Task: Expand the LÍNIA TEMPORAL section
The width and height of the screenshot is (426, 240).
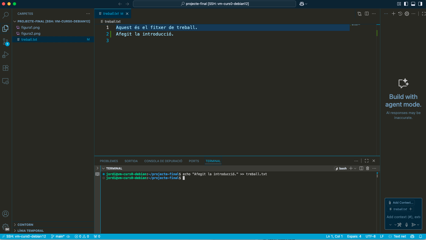Action: point(53,231)
